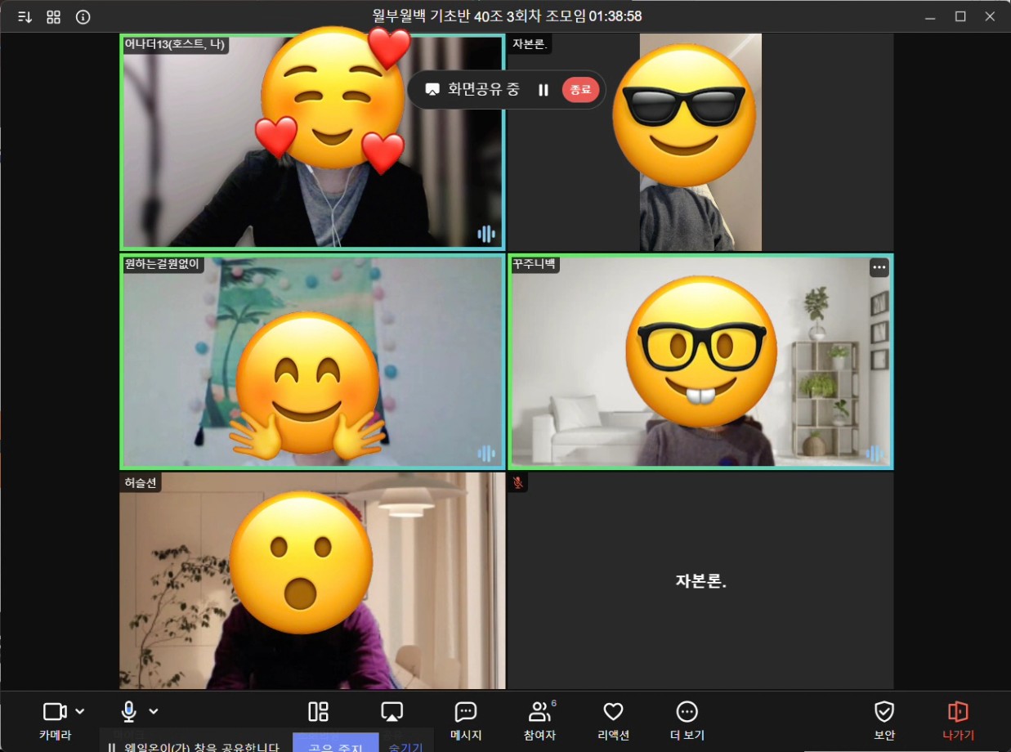The image size is (1011, 752).
Task: Open the 참여자 participants list
Action: pyautogui.click(x=539, y=719)
